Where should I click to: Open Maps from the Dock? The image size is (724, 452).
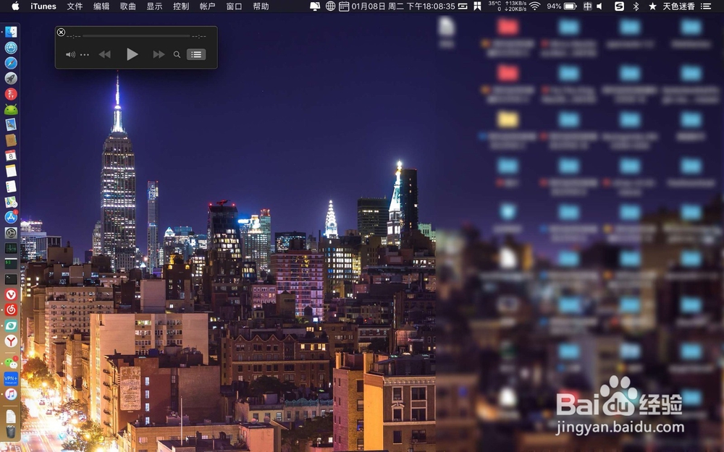(x=11, y=202)
